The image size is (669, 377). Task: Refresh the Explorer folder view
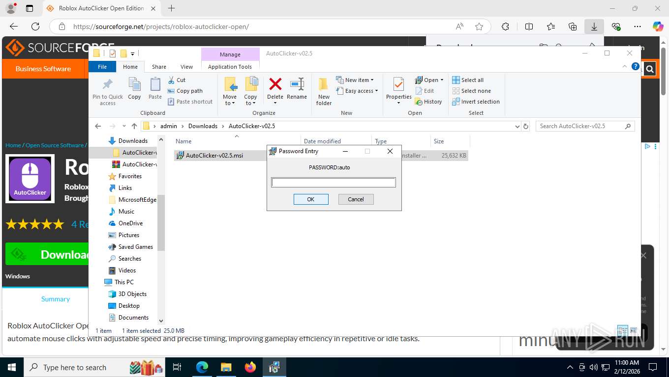pyautogui.click(x=526, y=126)
